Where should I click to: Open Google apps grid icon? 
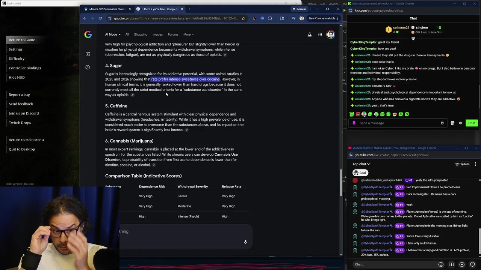[x=320, y=34]
